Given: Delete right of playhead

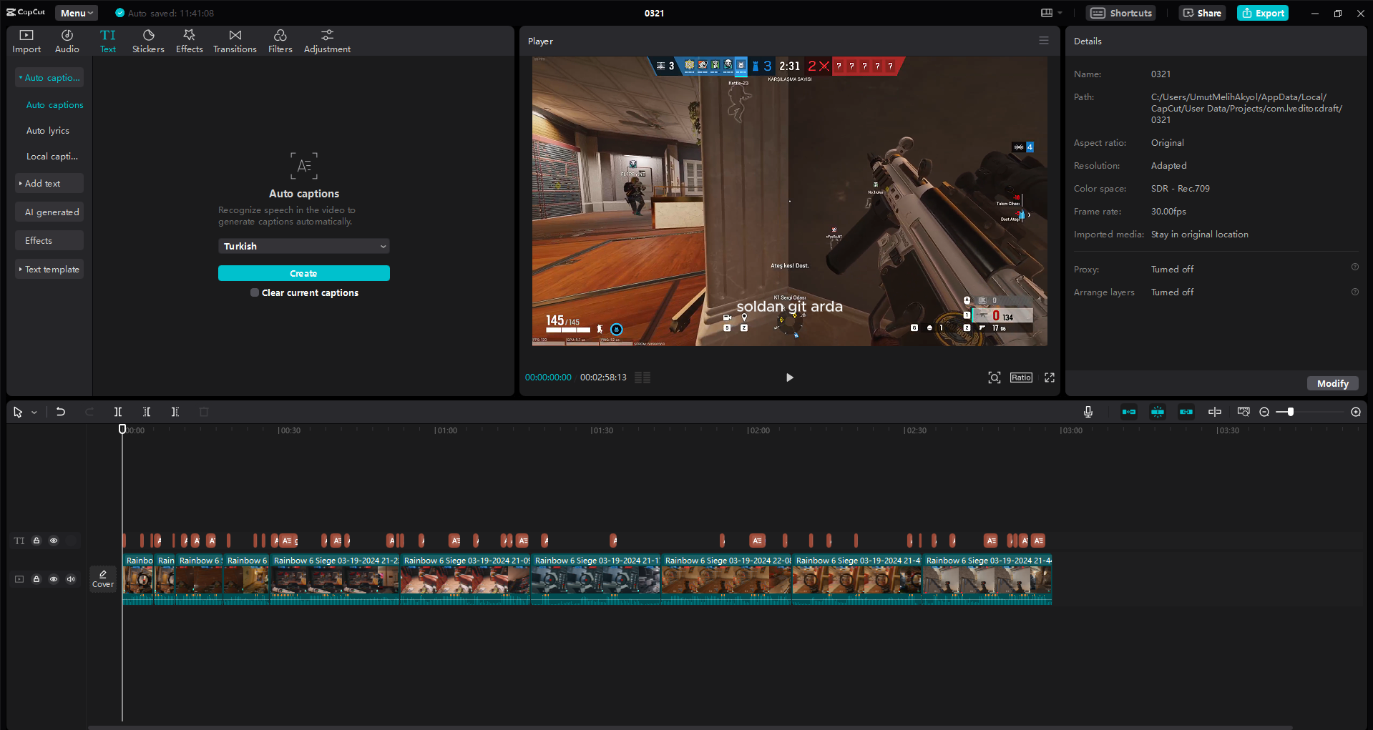Looking at the screenshot, I should coord(175,412).
